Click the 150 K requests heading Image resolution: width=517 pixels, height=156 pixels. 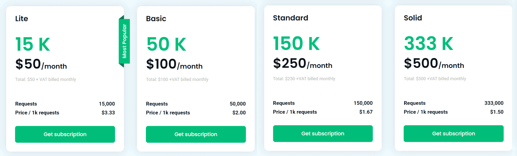point(296,44)
